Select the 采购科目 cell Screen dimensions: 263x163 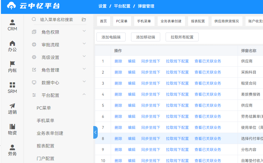click(249, 72)
